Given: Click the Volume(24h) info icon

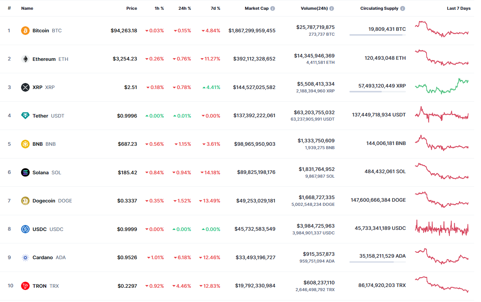Looking at the screenshot, I should tap(332, 8).
